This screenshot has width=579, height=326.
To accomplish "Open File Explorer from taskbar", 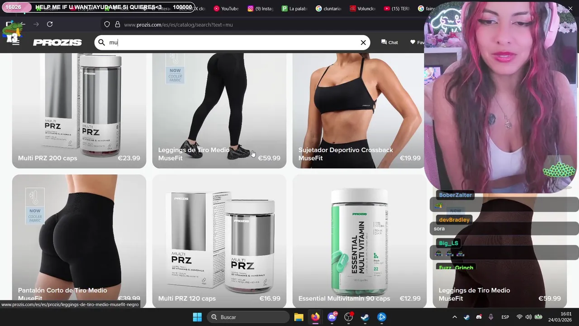I will [299, 317].
